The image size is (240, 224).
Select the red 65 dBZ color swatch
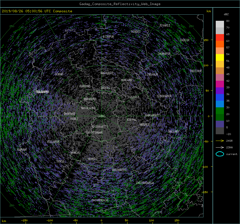tap(220, 37)
